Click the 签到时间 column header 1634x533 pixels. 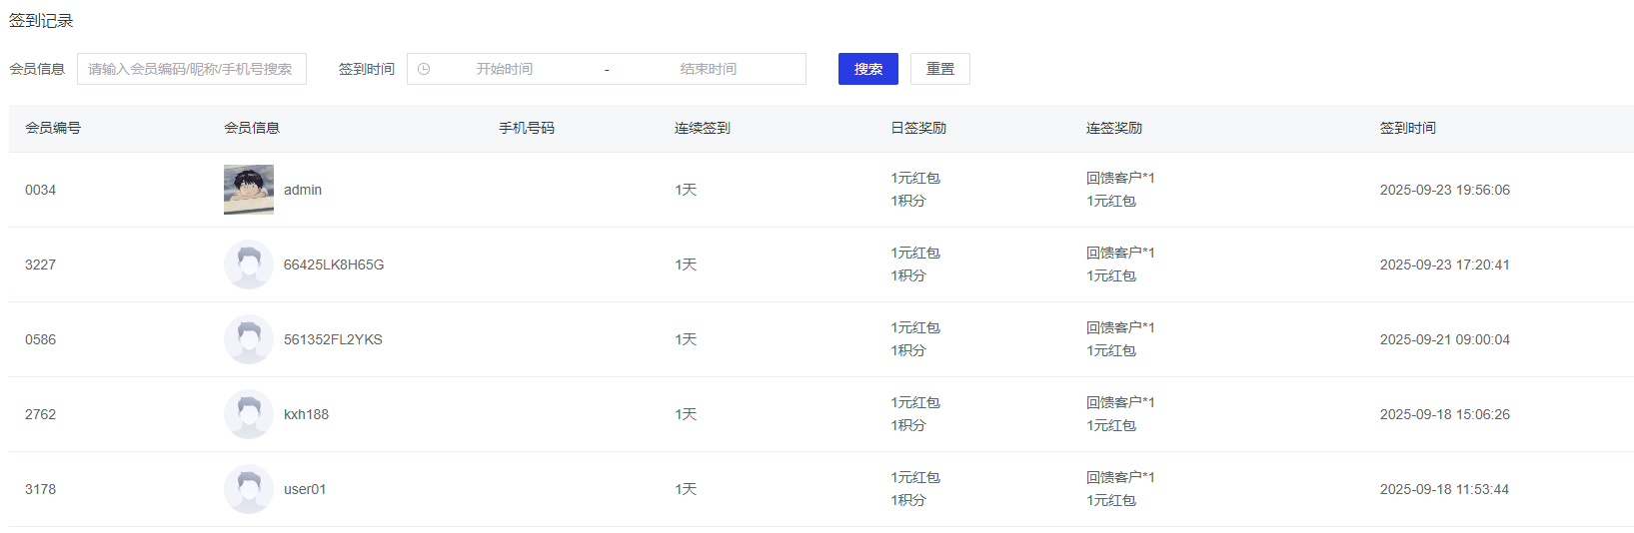(x=1408, y=128)
